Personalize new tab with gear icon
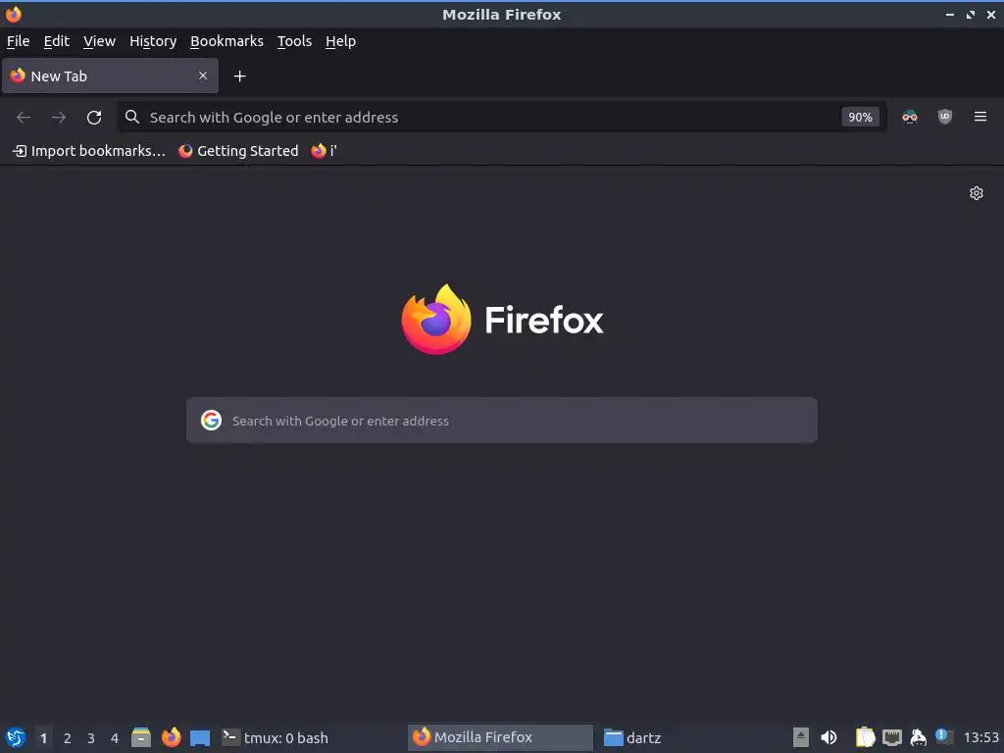The height and width of the screenshot is (753, 1004). coord(976,193)
